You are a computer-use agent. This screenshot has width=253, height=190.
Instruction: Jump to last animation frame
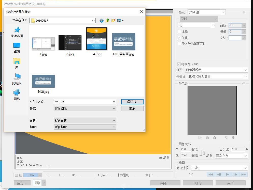(244, 175)
